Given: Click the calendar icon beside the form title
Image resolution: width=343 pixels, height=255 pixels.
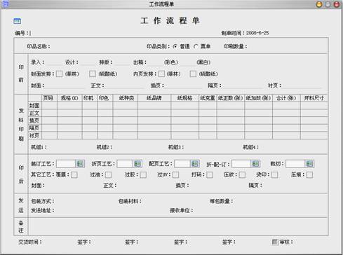Looking at the screenshot, I should coord(17,21).
